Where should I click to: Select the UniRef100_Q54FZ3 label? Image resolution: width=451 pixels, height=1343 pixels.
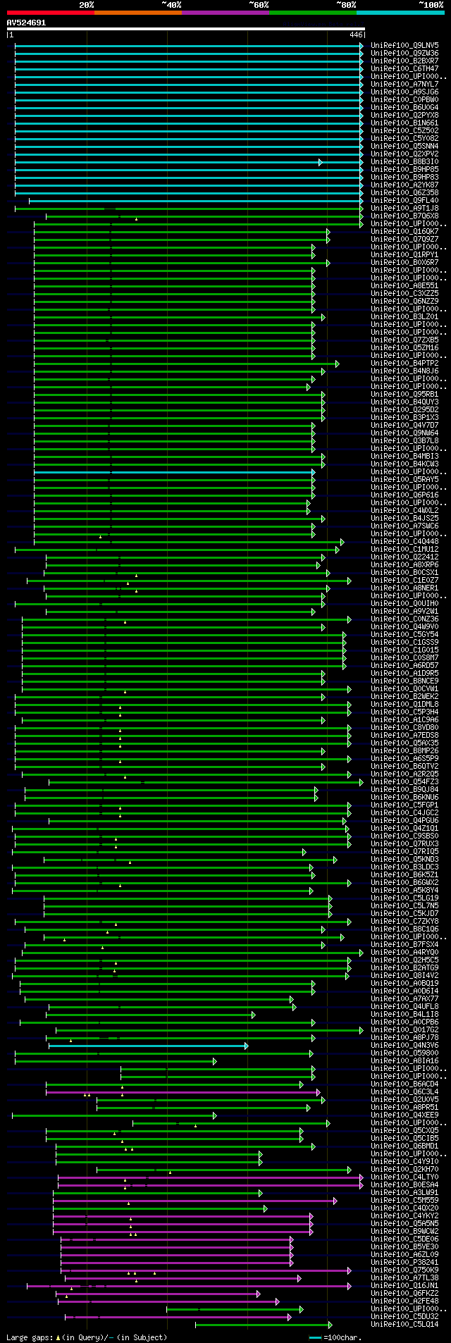404,781
